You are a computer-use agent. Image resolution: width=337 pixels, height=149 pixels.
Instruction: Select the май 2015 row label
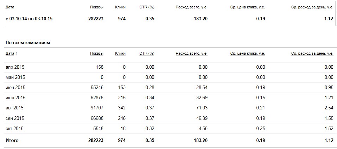[x=15, y=77]
